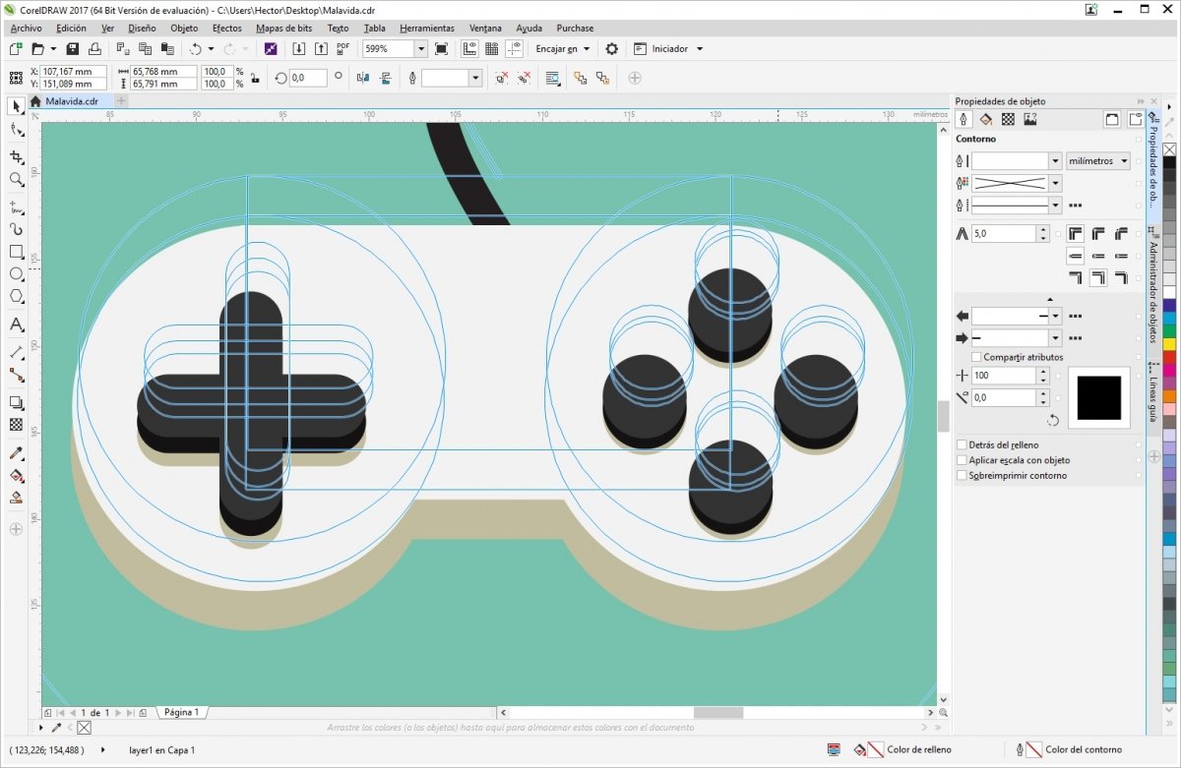Select the Pick tool in toolbox
1181x768 pixels.
[x=16, y=105]
